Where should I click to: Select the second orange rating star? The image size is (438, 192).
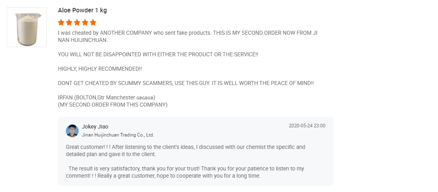click(x=69, y=22)
